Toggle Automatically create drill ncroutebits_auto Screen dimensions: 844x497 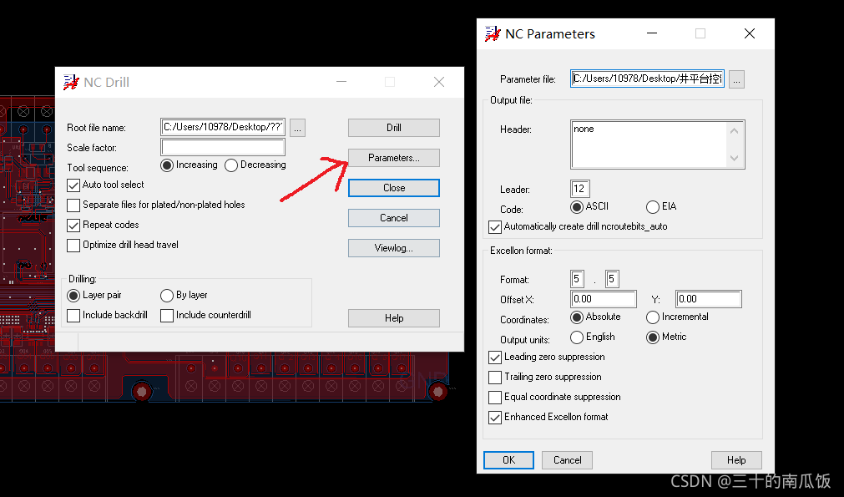coord(495,227)
